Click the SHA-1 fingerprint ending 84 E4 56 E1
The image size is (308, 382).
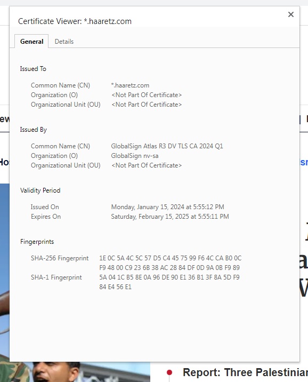[x=115, y=286]
